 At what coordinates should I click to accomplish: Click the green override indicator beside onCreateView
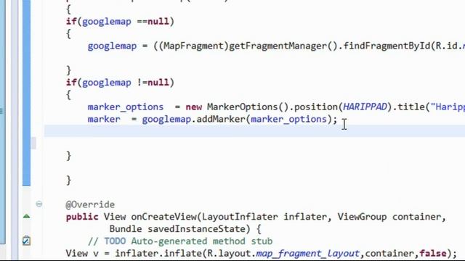tap(26, 216)
